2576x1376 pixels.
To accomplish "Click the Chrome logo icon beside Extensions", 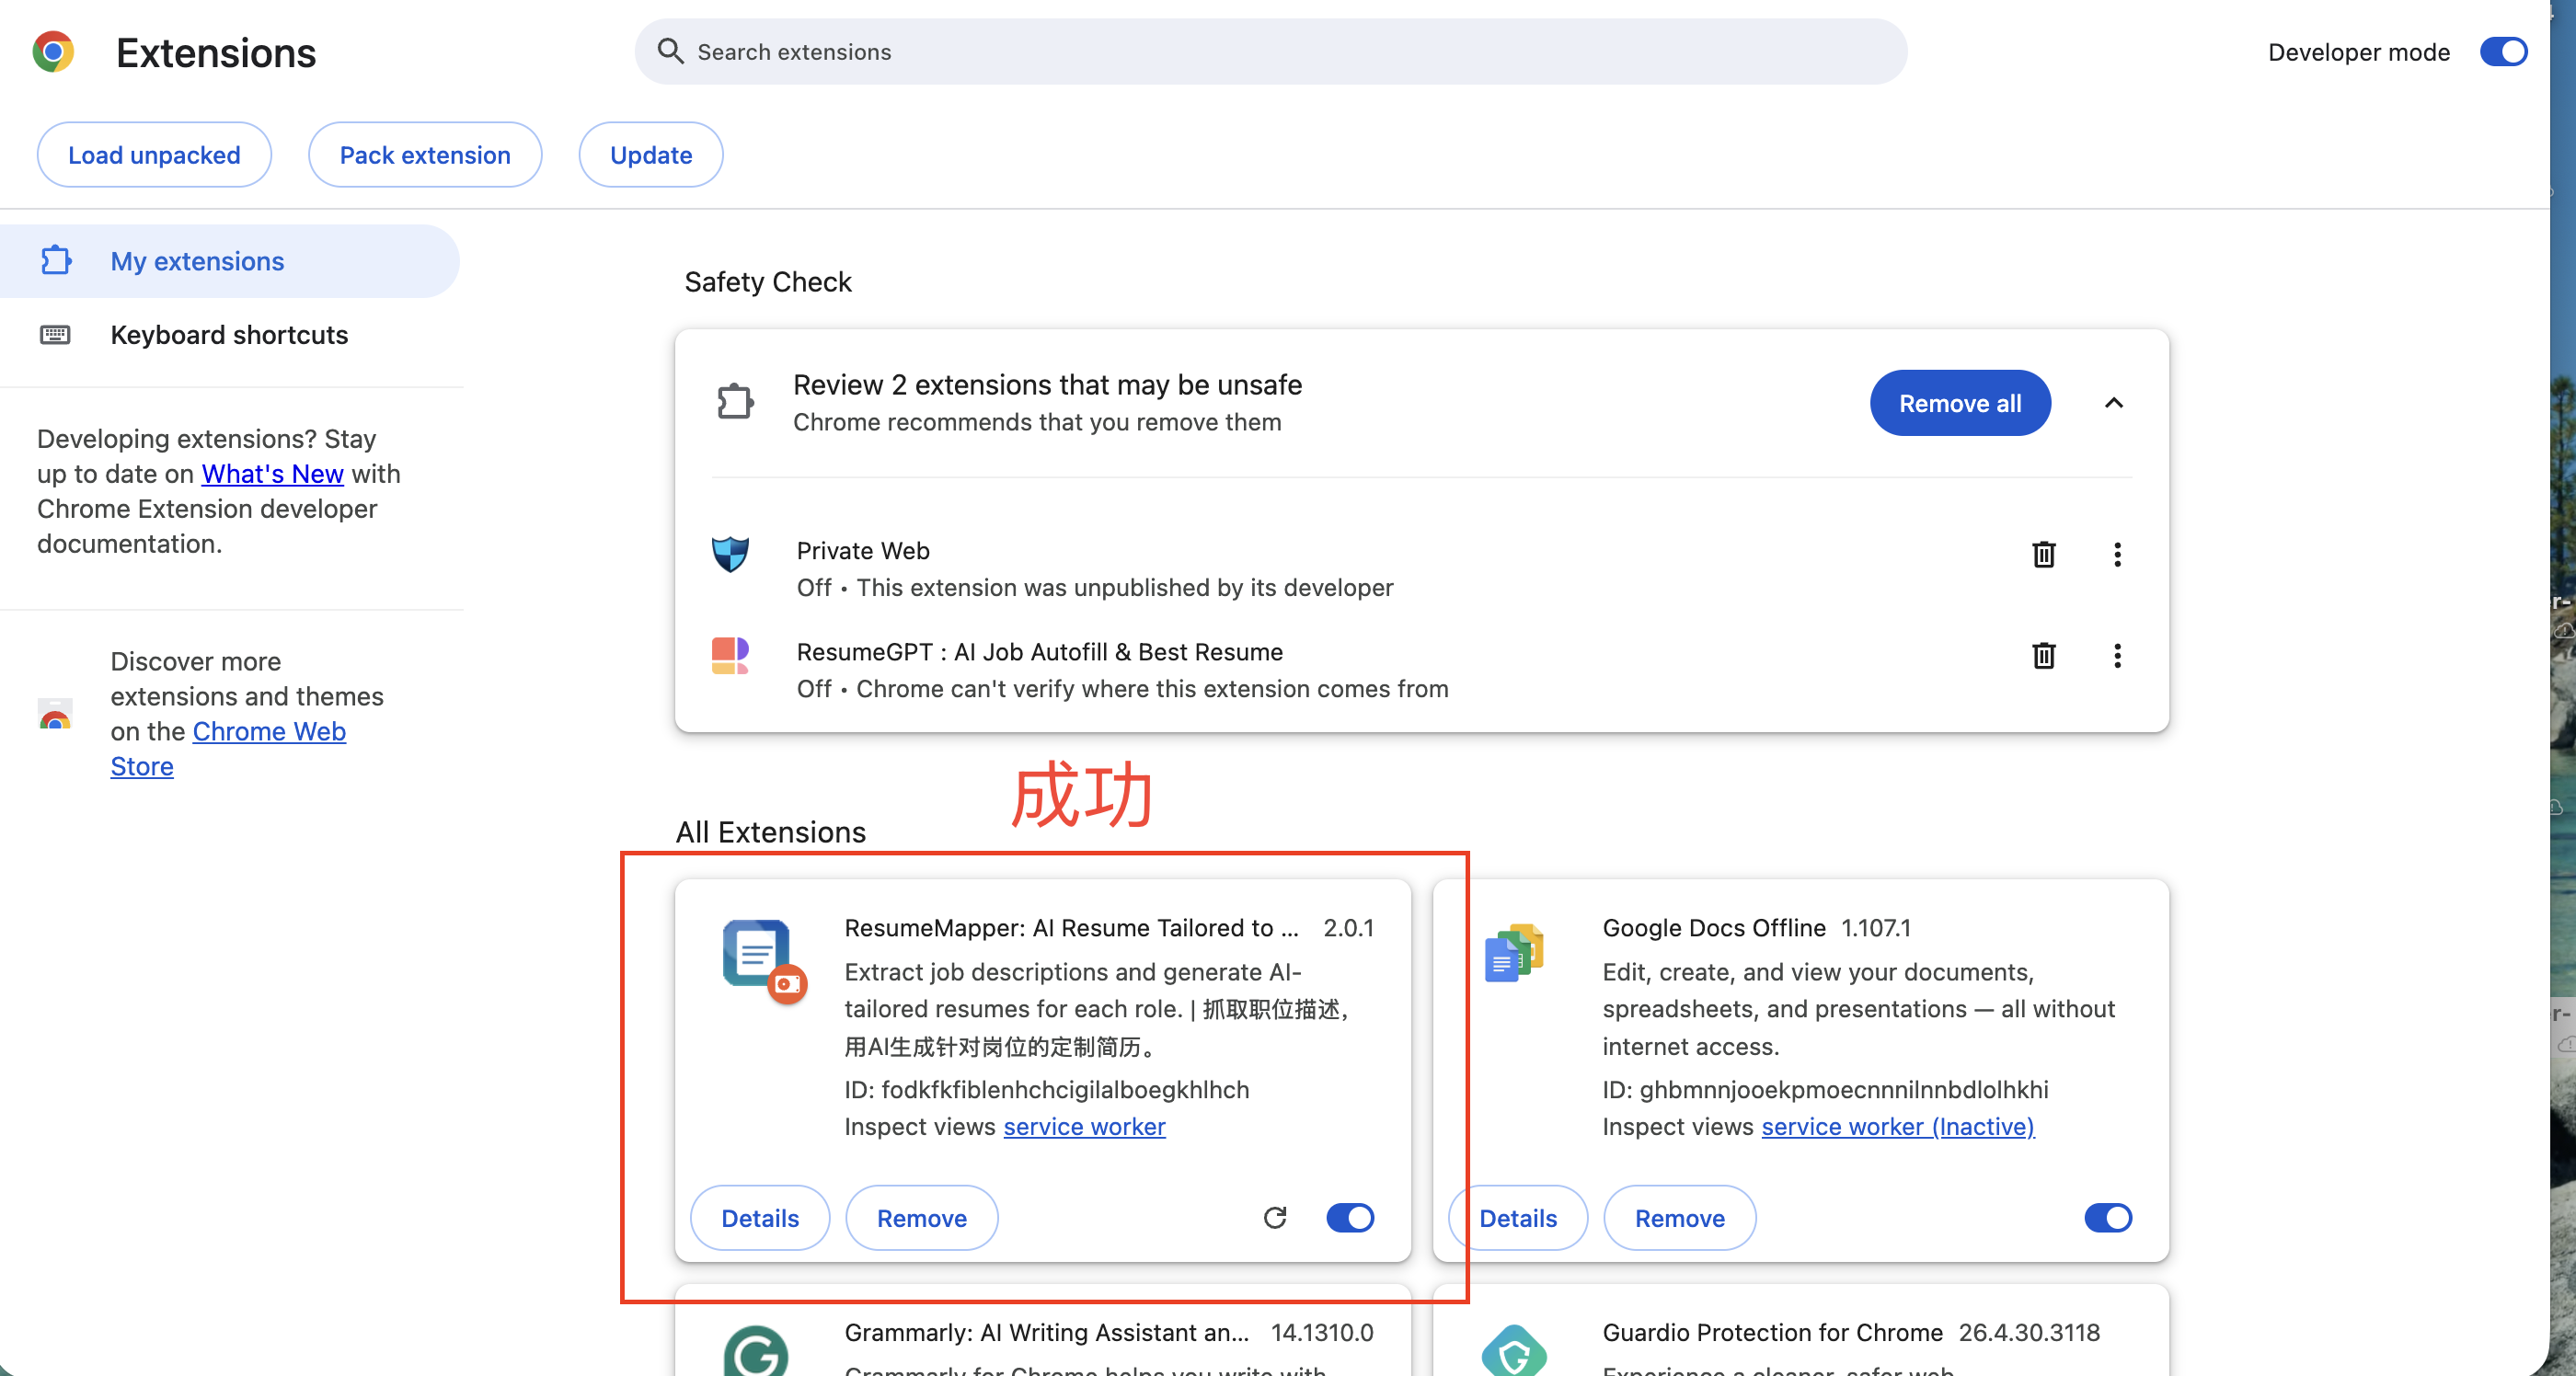I will coord(53,52).
